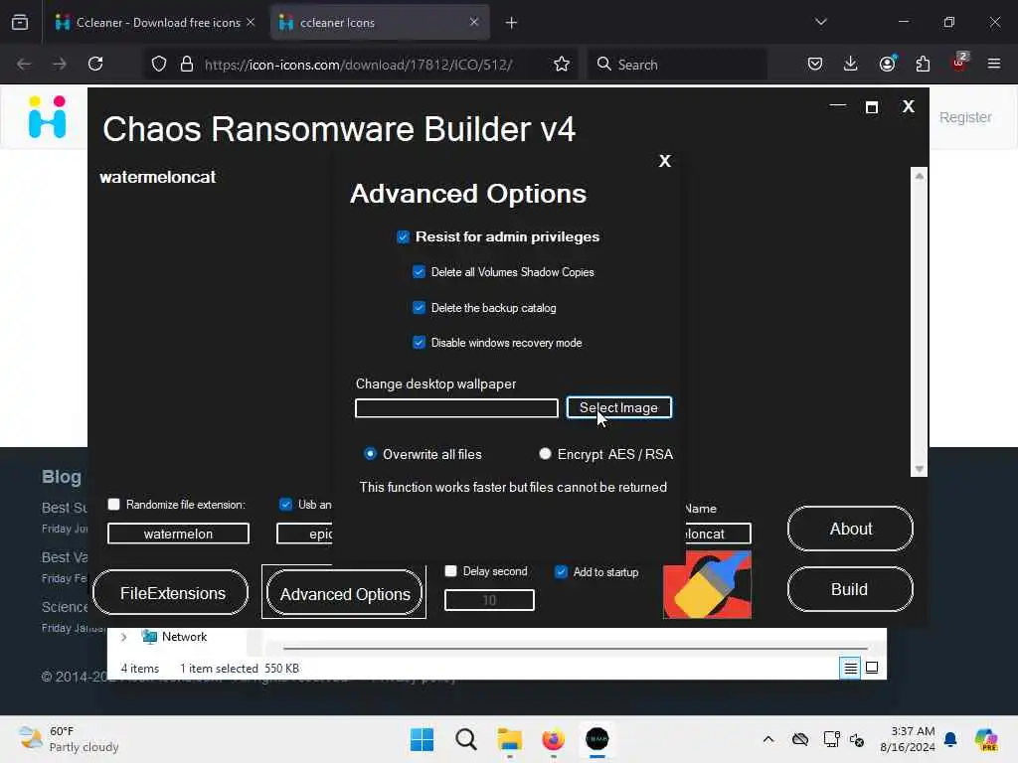Reload the page in Firefox

tap(95, 64)
